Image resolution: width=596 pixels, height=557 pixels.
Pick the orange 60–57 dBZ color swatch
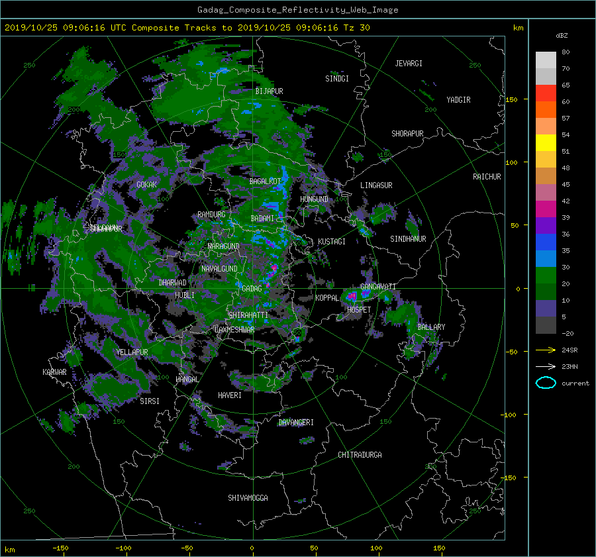[x=546, y=109]
